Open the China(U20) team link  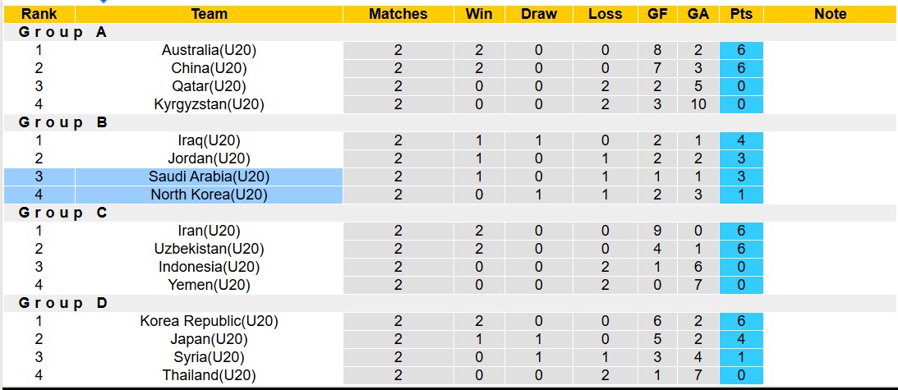point(209,68)
